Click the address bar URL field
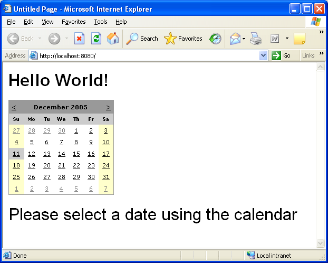 coord(148,55)
